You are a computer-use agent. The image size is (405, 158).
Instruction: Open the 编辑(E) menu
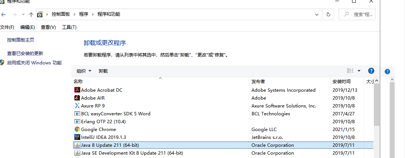(x=27, y=27)
